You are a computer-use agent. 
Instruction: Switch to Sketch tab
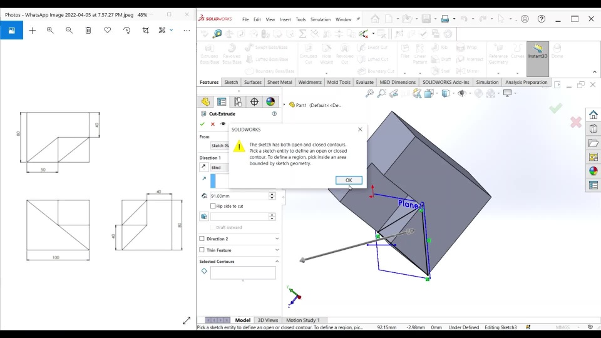tap(231, 82)
